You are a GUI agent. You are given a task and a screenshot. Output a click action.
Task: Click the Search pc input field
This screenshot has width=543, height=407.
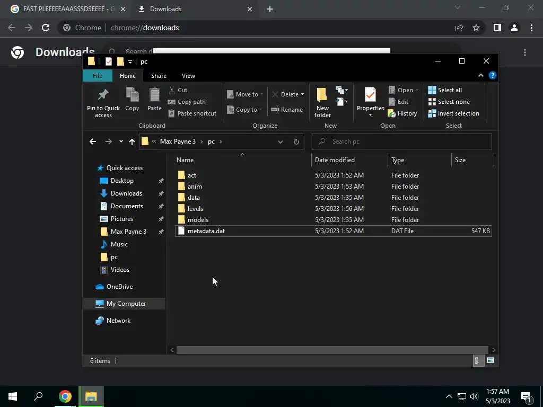401,141
